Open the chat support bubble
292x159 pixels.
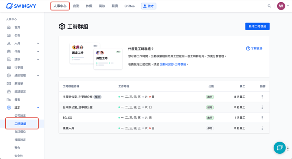(279, 148)
